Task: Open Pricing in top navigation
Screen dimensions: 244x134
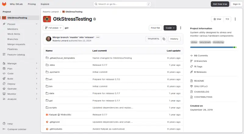Action: coord(32,4)
